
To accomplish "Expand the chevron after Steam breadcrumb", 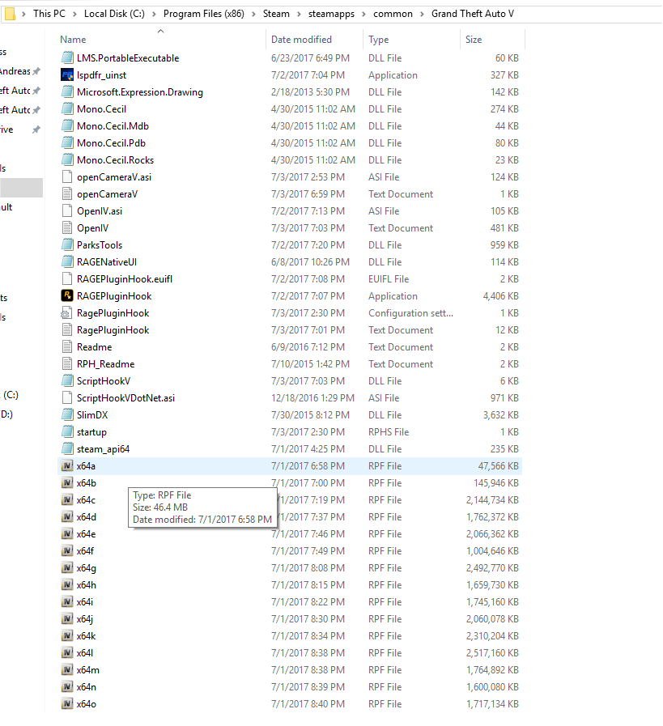I will tap(299, 15).
